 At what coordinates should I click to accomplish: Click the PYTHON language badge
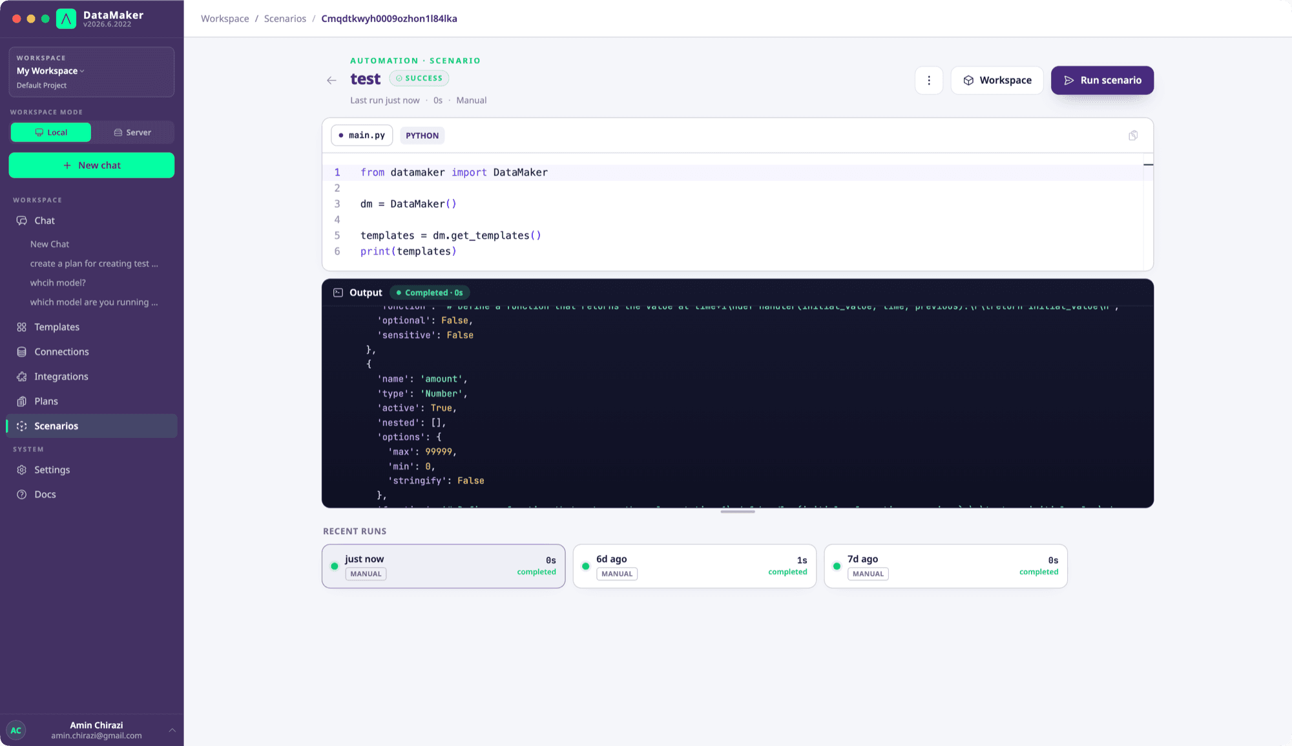422,136
